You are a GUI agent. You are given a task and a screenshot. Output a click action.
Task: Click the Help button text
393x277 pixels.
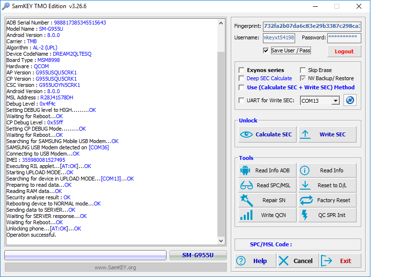click(x=260, y=261)
